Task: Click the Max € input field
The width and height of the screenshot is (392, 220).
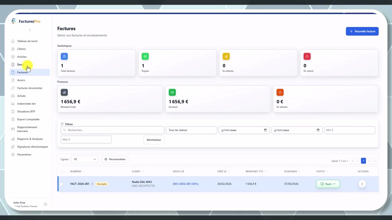Action: (x=86, y=140)
